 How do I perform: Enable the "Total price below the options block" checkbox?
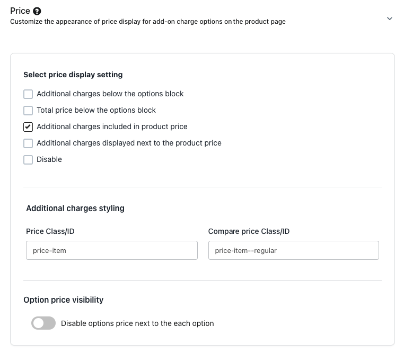[x=28, y=111]
